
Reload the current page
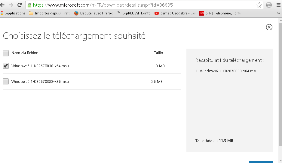coord(20,5)
